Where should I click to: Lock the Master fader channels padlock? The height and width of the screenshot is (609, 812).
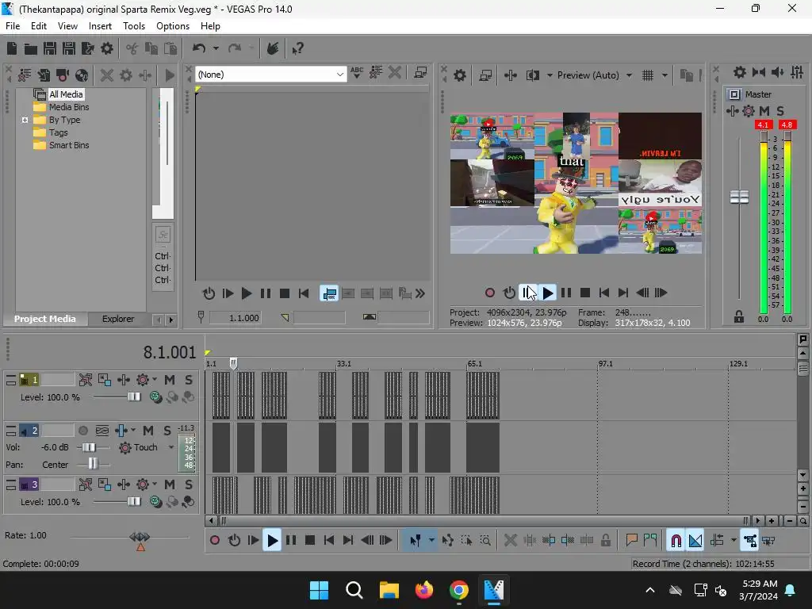click(739, 317)
